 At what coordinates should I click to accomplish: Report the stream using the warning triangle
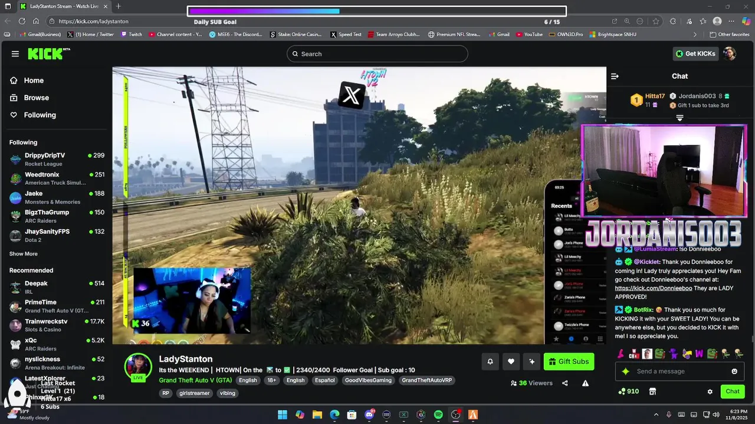point(586,383)
